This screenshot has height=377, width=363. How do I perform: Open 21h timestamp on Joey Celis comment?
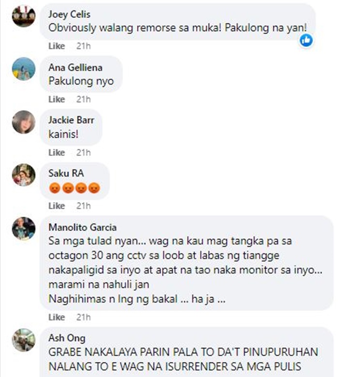coord(84,46)
